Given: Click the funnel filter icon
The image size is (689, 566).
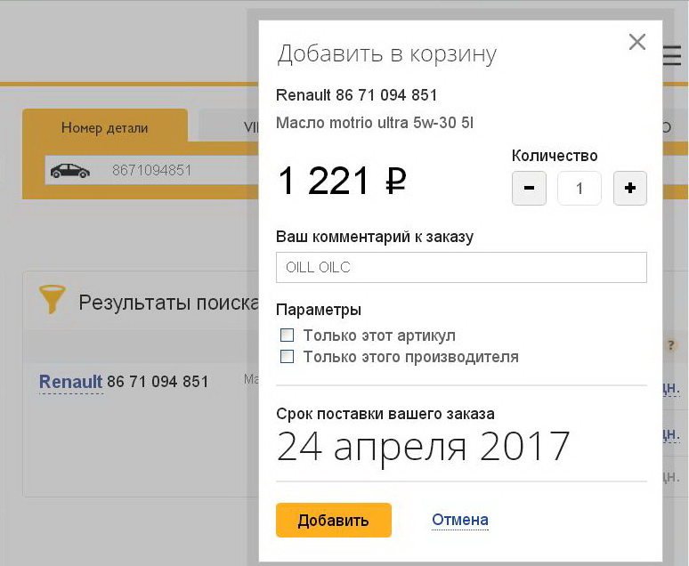Looking at the screenshot, I should [x=53, y=299].
